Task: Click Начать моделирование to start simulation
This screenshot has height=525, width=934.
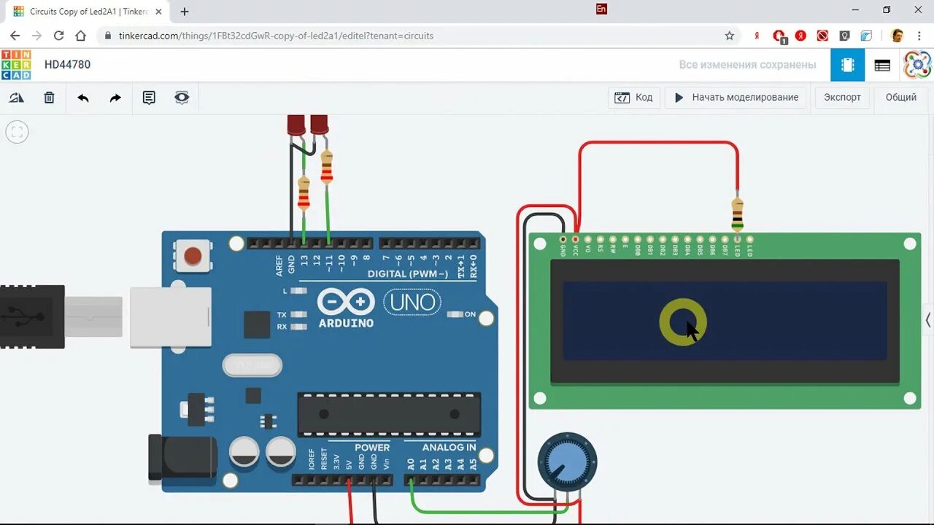Action: click(x=736, y=98)
